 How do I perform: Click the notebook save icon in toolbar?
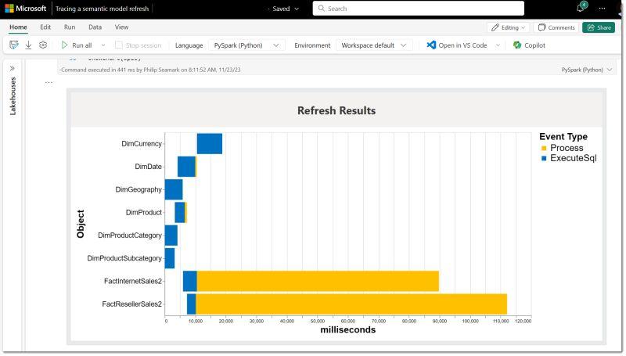point(14,45)
